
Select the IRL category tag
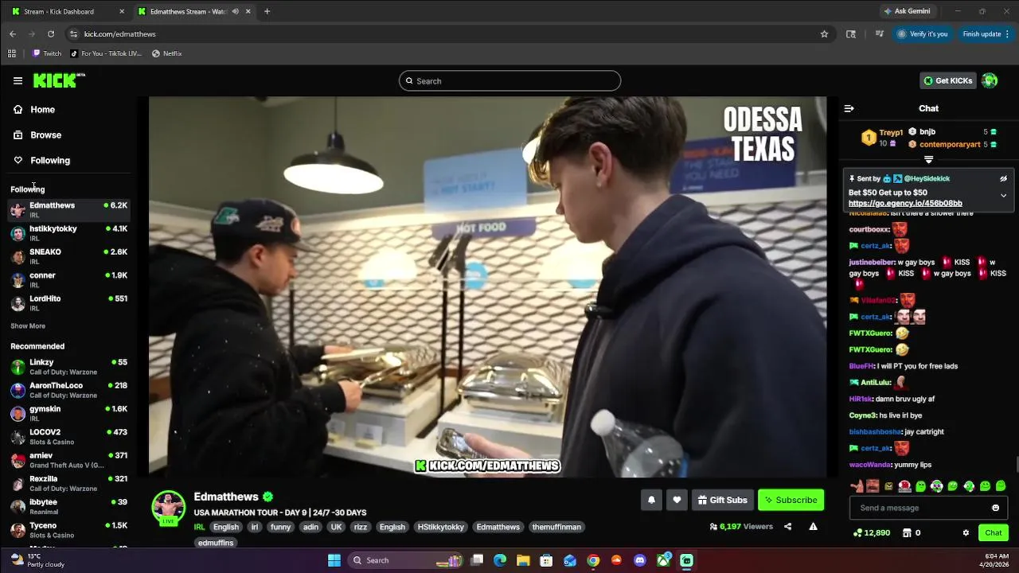point(199,527)
